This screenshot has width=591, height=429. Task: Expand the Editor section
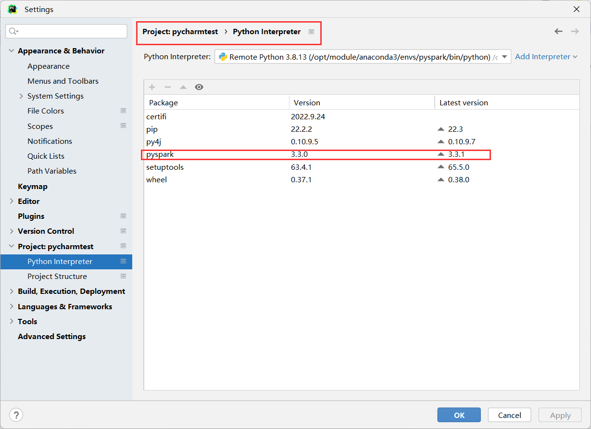(12, 201)
